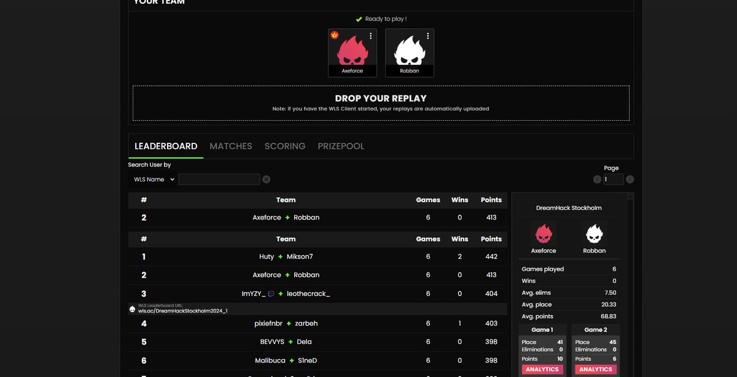Clear the search field with the X icon

pyautogui.click(x=266, y=180)
